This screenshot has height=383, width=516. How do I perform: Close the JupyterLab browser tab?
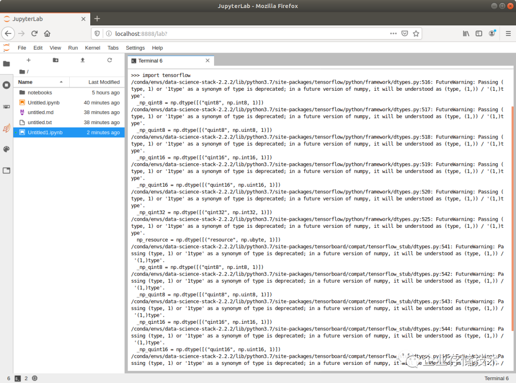tap(83, 19)
